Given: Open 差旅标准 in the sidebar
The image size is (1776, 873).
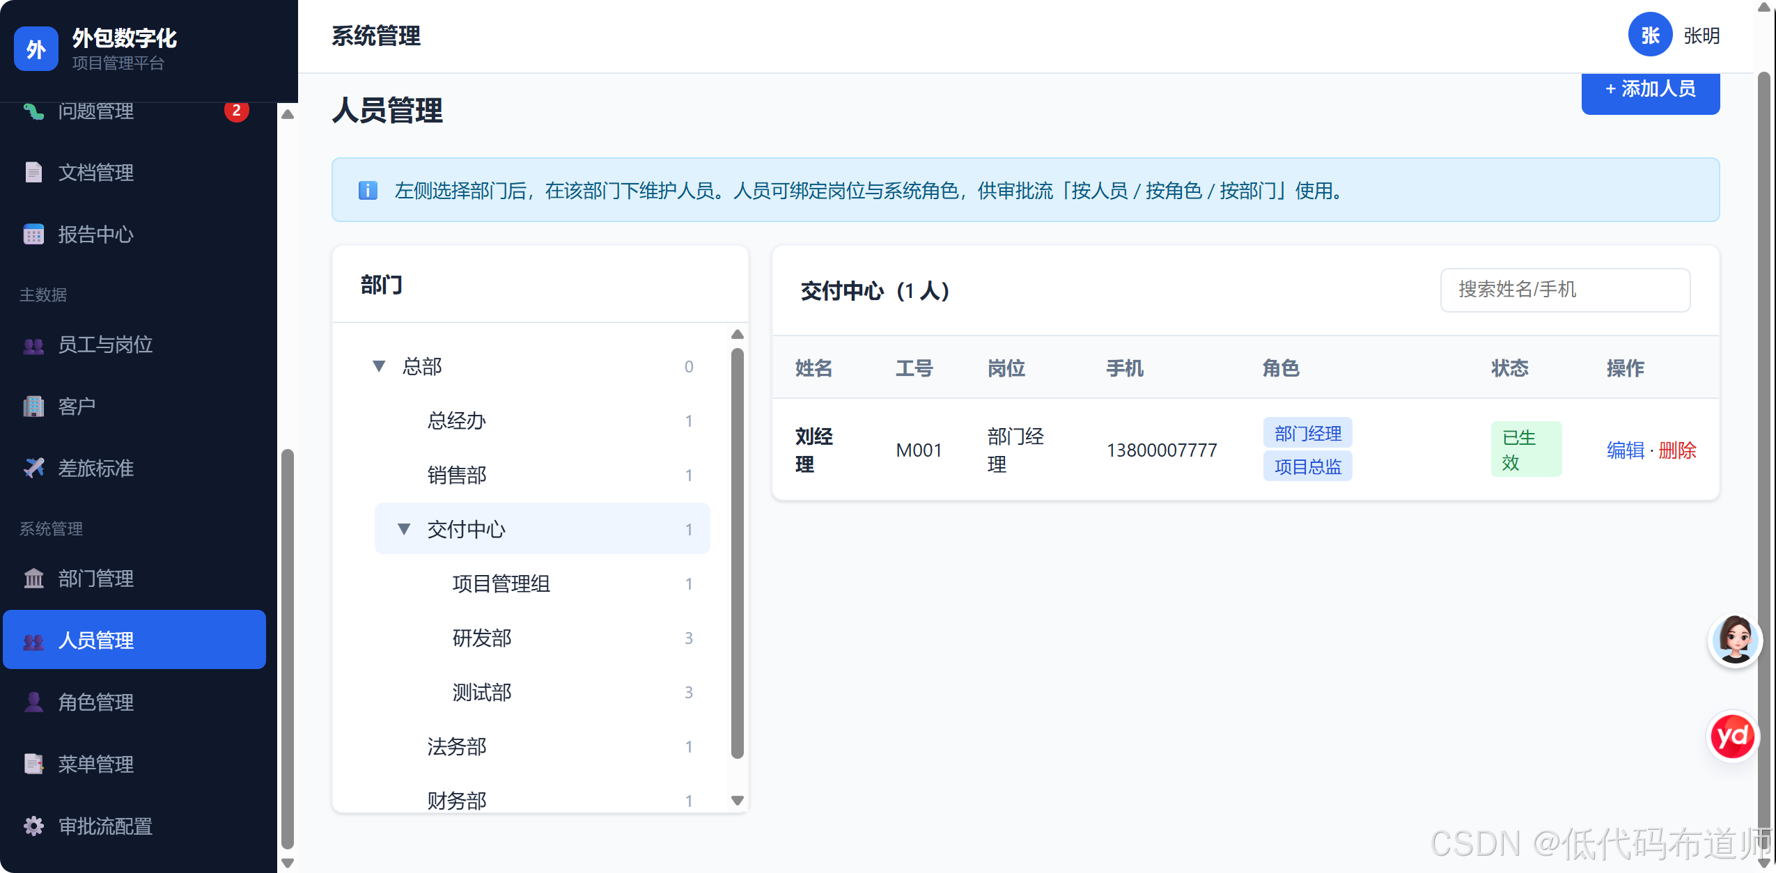Looking at the screenshot, I should [x=134, y=469].
